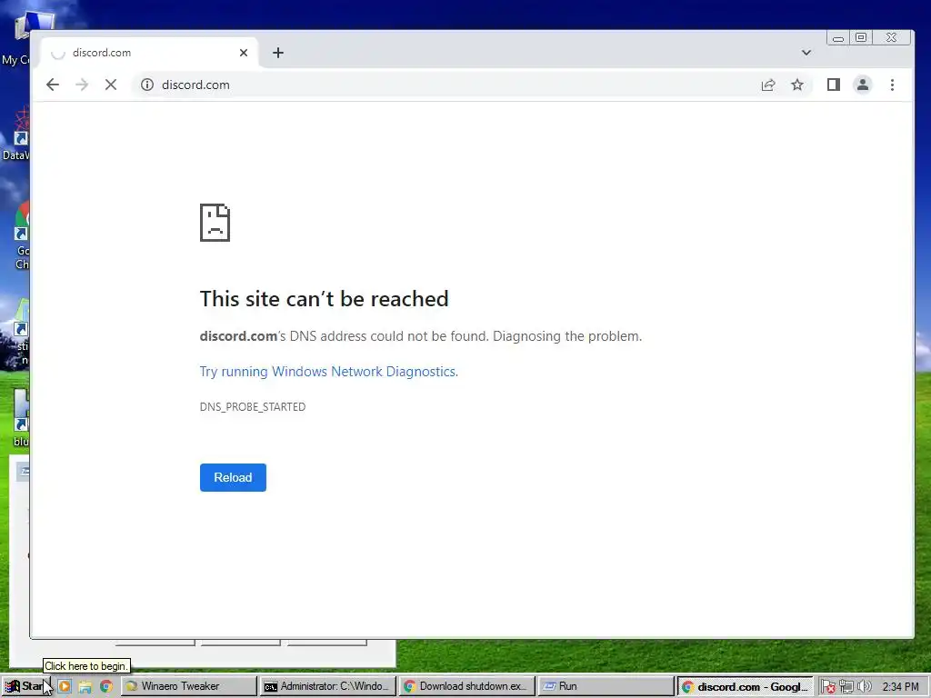Open a new tab
Screen dimensions: 931x698
click(278, 53)
